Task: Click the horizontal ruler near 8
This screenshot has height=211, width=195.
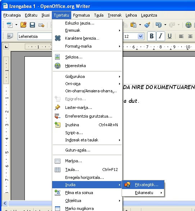Action: coord(160,47)
